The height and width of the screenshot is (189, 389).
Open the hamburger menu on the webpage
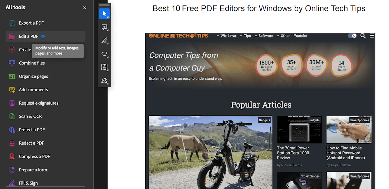tap(372, 36)
